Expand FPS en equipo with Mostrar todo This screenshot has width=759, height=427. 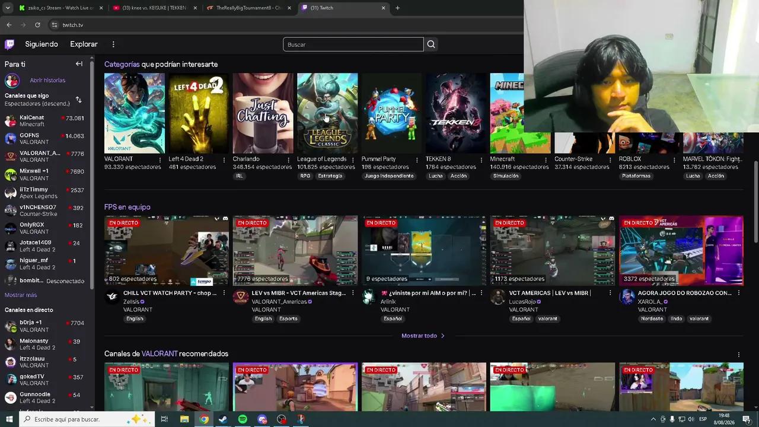tap(423, 336)
